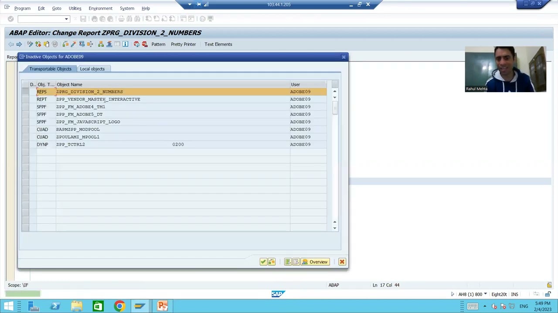Click the Help on info icon
The image size is (558, 313).
pos(125,44)
